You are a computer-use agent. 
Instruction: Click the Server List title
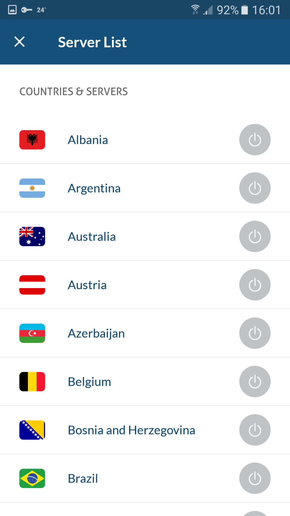pos(92,42)
